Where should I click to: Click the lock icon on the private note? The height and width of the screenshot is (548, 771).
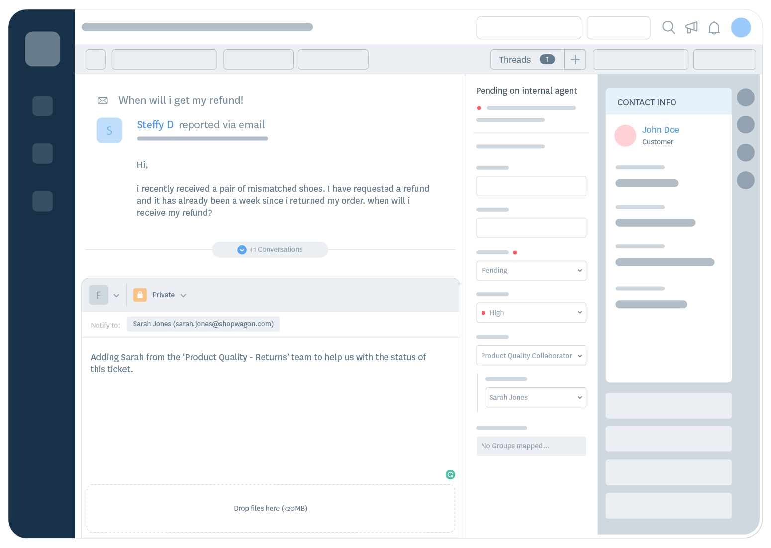tap(140, 295)
